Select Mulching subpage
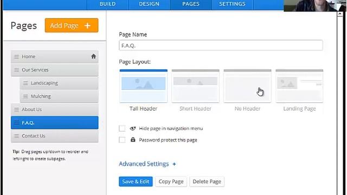This screenshot has width=347, height=195. pyautogui.click(x=59, y=96)
